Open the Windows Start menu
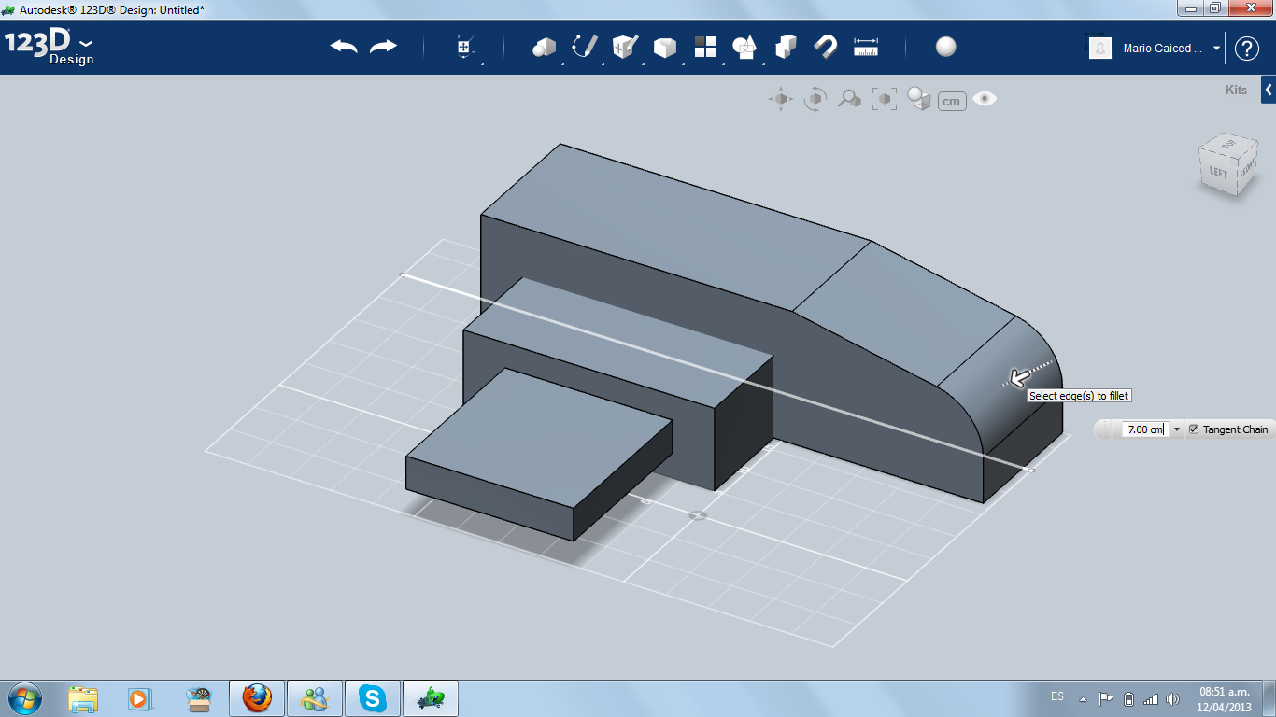 [24, 698]
